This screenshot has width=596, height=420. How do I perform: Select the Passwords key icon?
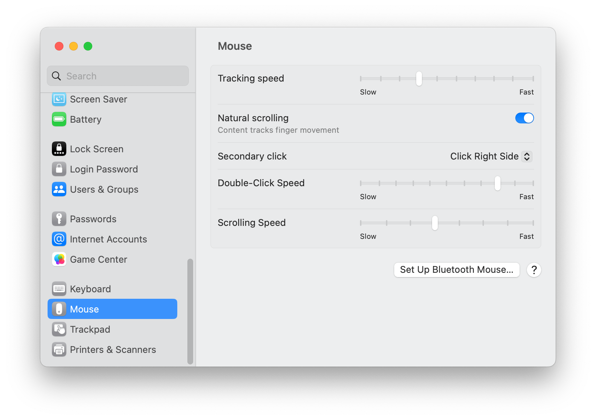(59, 219)
